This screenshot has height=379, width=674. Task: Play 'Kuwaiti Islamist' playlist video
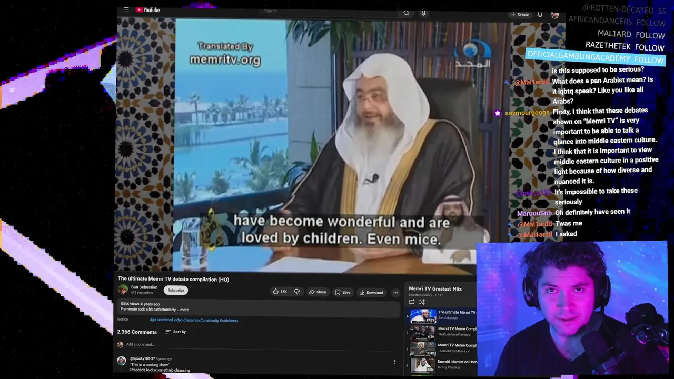pyautogui.click(x=441, y=365)
